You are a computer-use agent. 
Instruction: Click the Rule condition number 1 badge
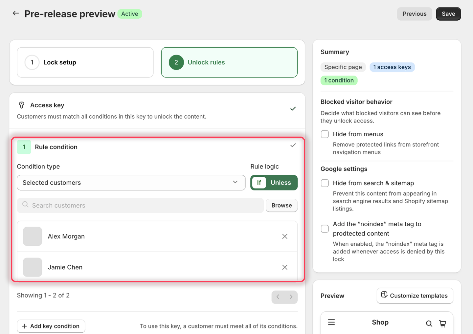pos(24,147)
